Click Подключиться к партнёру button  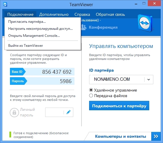pos(119,106)
